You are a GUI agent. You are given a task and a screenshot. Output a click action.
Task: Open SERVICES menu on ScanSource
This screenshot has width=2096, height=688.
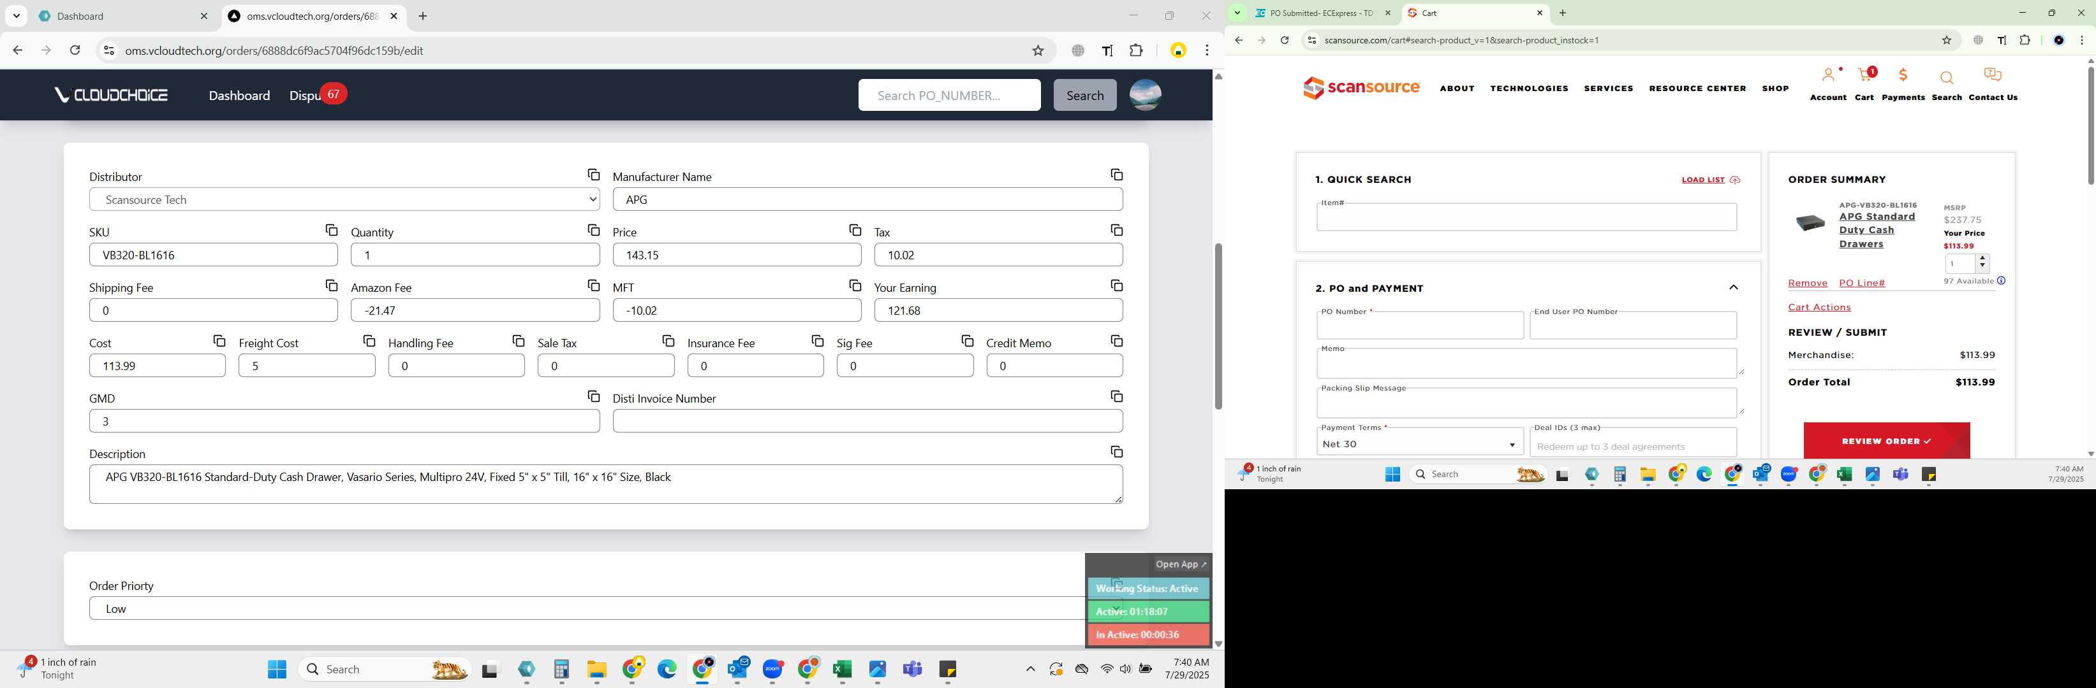1608,89
